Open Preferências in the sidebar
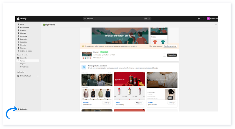Viewport: 235px width, 129px height. coord(24,67)
